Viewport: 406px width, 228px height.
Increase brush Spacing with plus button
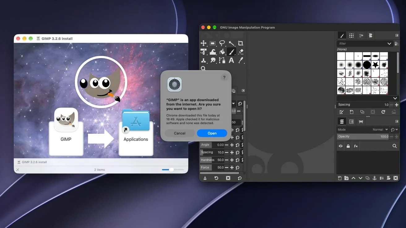tap(396, 105)
